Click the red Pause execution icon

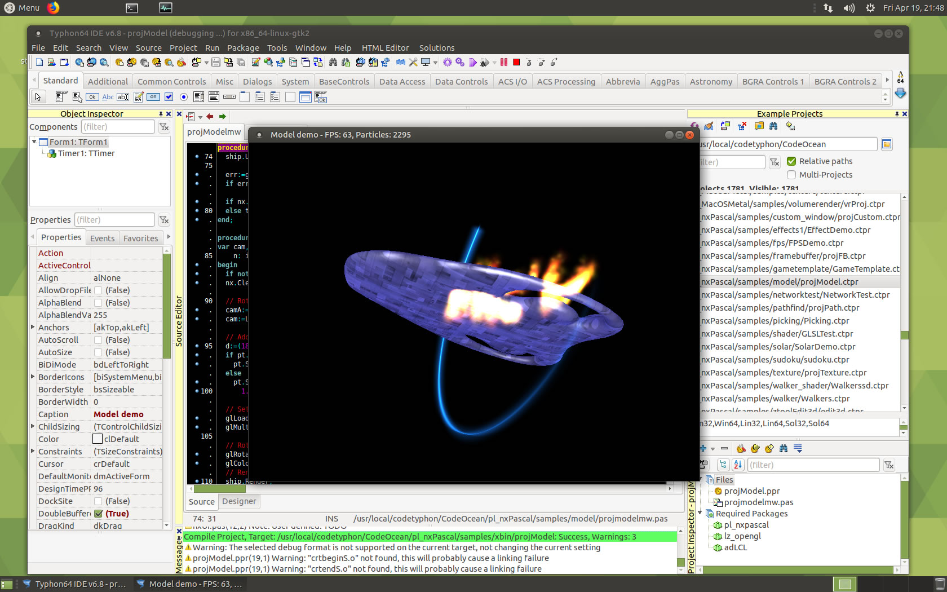pos(504,63)
